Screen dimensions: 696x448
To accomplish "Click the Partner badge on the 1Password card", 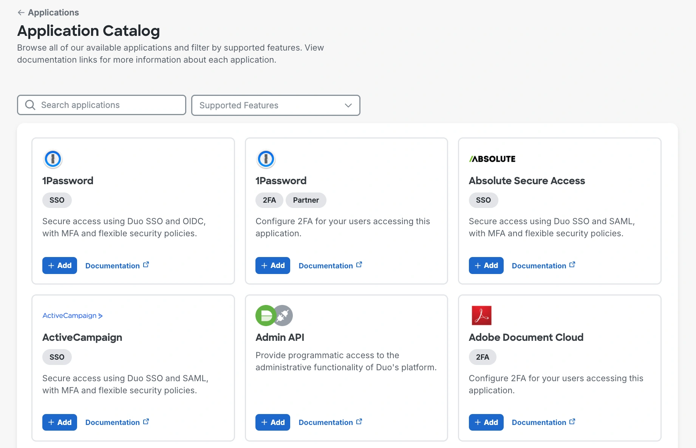I will 306,200.
